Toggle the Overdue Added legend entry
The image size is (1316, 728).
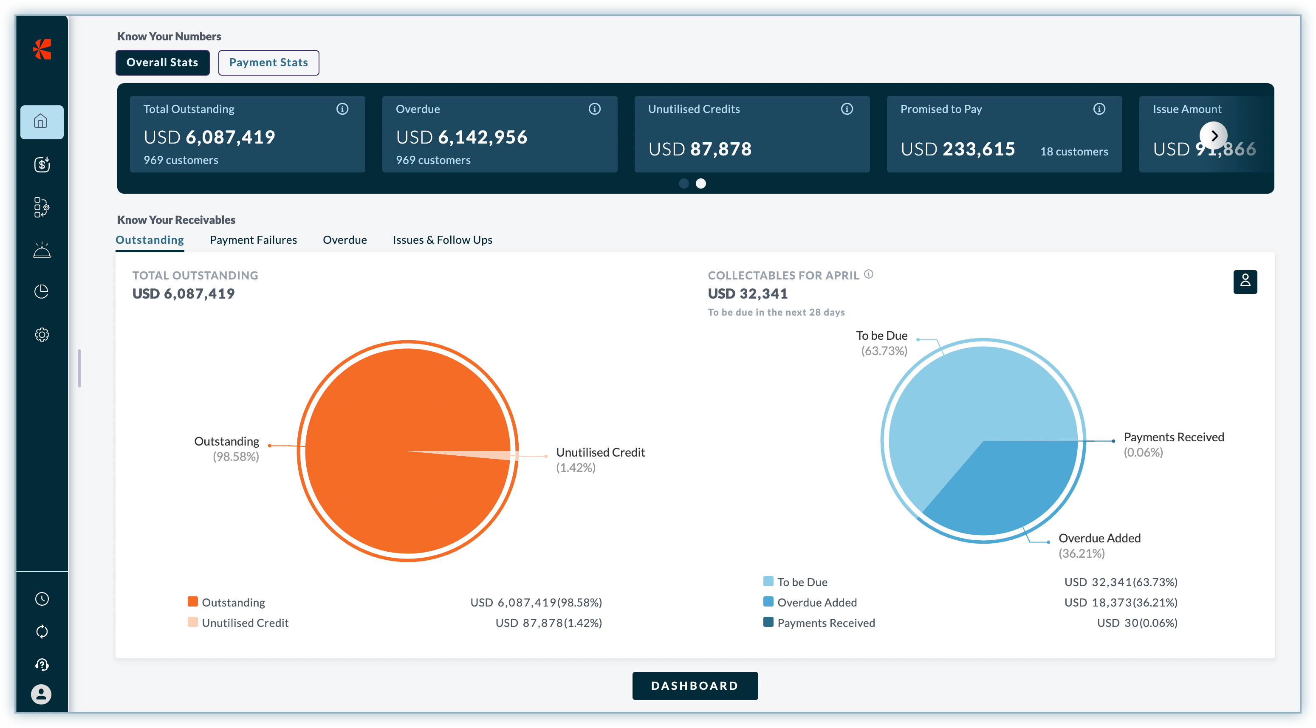tap(817, 602)
